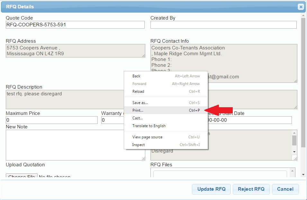Close the RFQ Details dialog
This screenshot has height=200, width=307.
[301, 7]
